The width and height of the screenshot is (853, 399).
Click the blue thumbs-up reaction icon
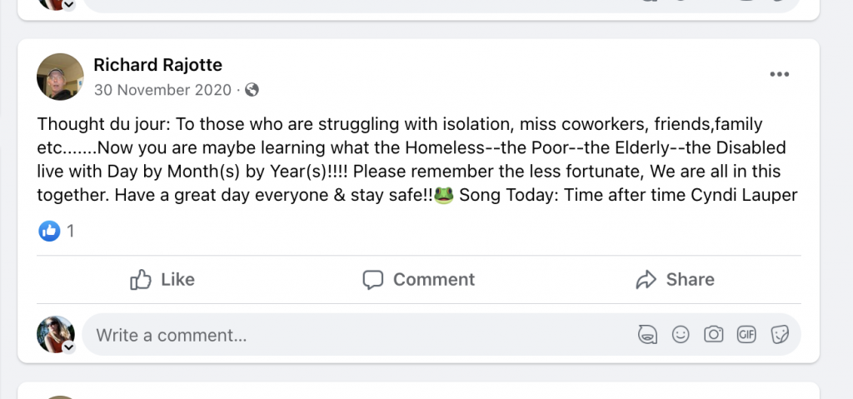(49, 231)
